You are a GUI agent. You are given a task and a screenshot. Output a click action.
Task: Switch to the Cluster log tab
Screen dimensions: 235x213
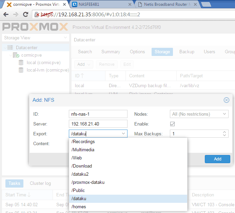click(40, 183)
